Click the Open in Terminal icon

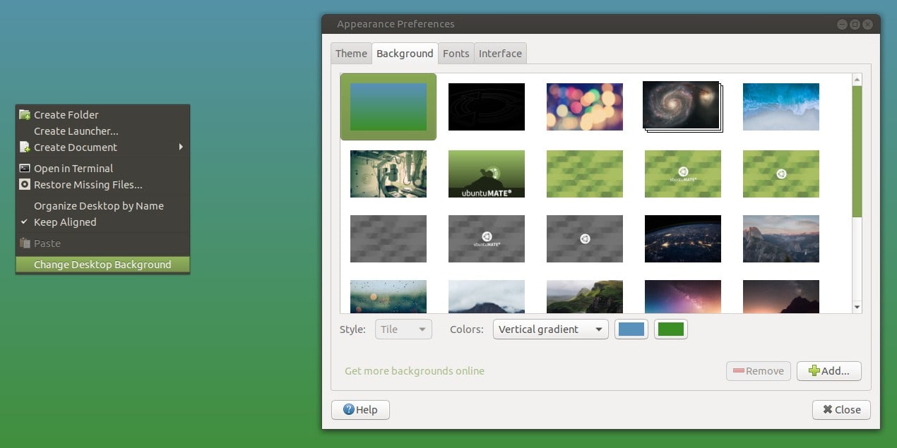(x=25, y=169)
